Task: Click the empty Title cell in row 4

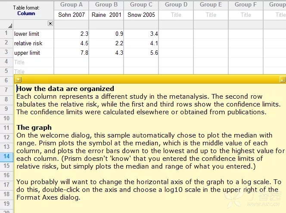Action: coord(33,62)
